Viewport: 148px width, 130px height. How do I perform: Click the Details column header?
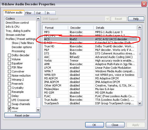point(115,28)
